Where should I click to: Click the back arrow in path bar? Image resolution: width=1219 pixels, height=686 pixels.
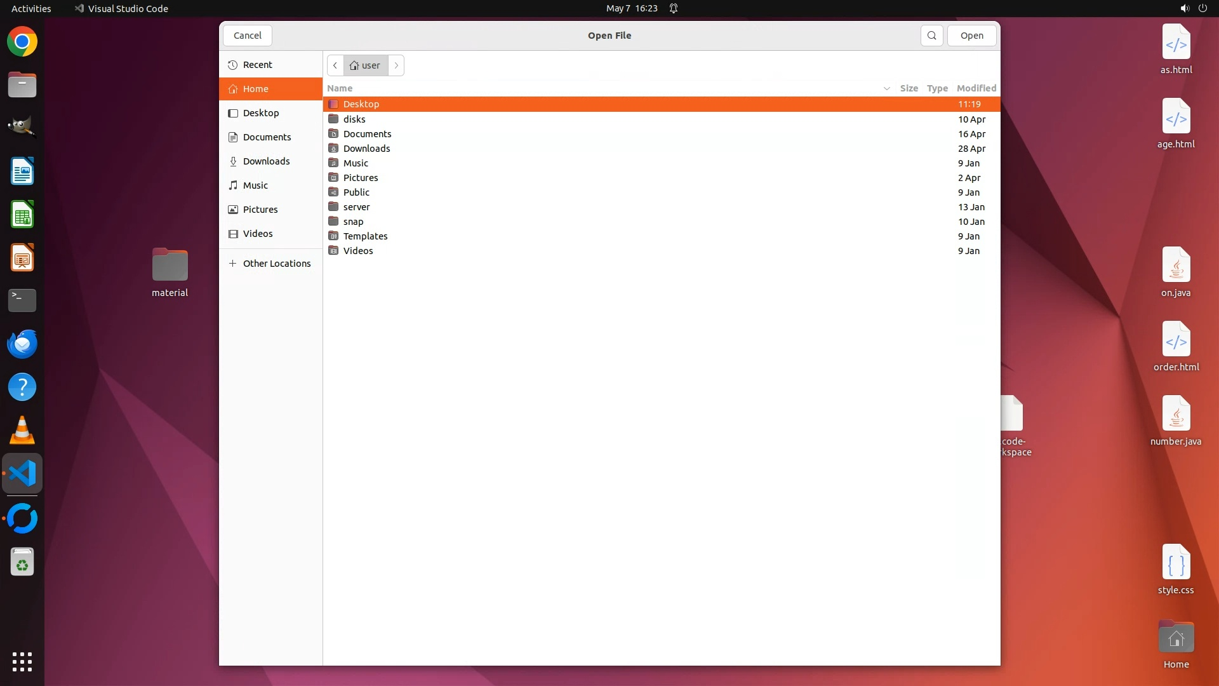(x=335, y=65)
